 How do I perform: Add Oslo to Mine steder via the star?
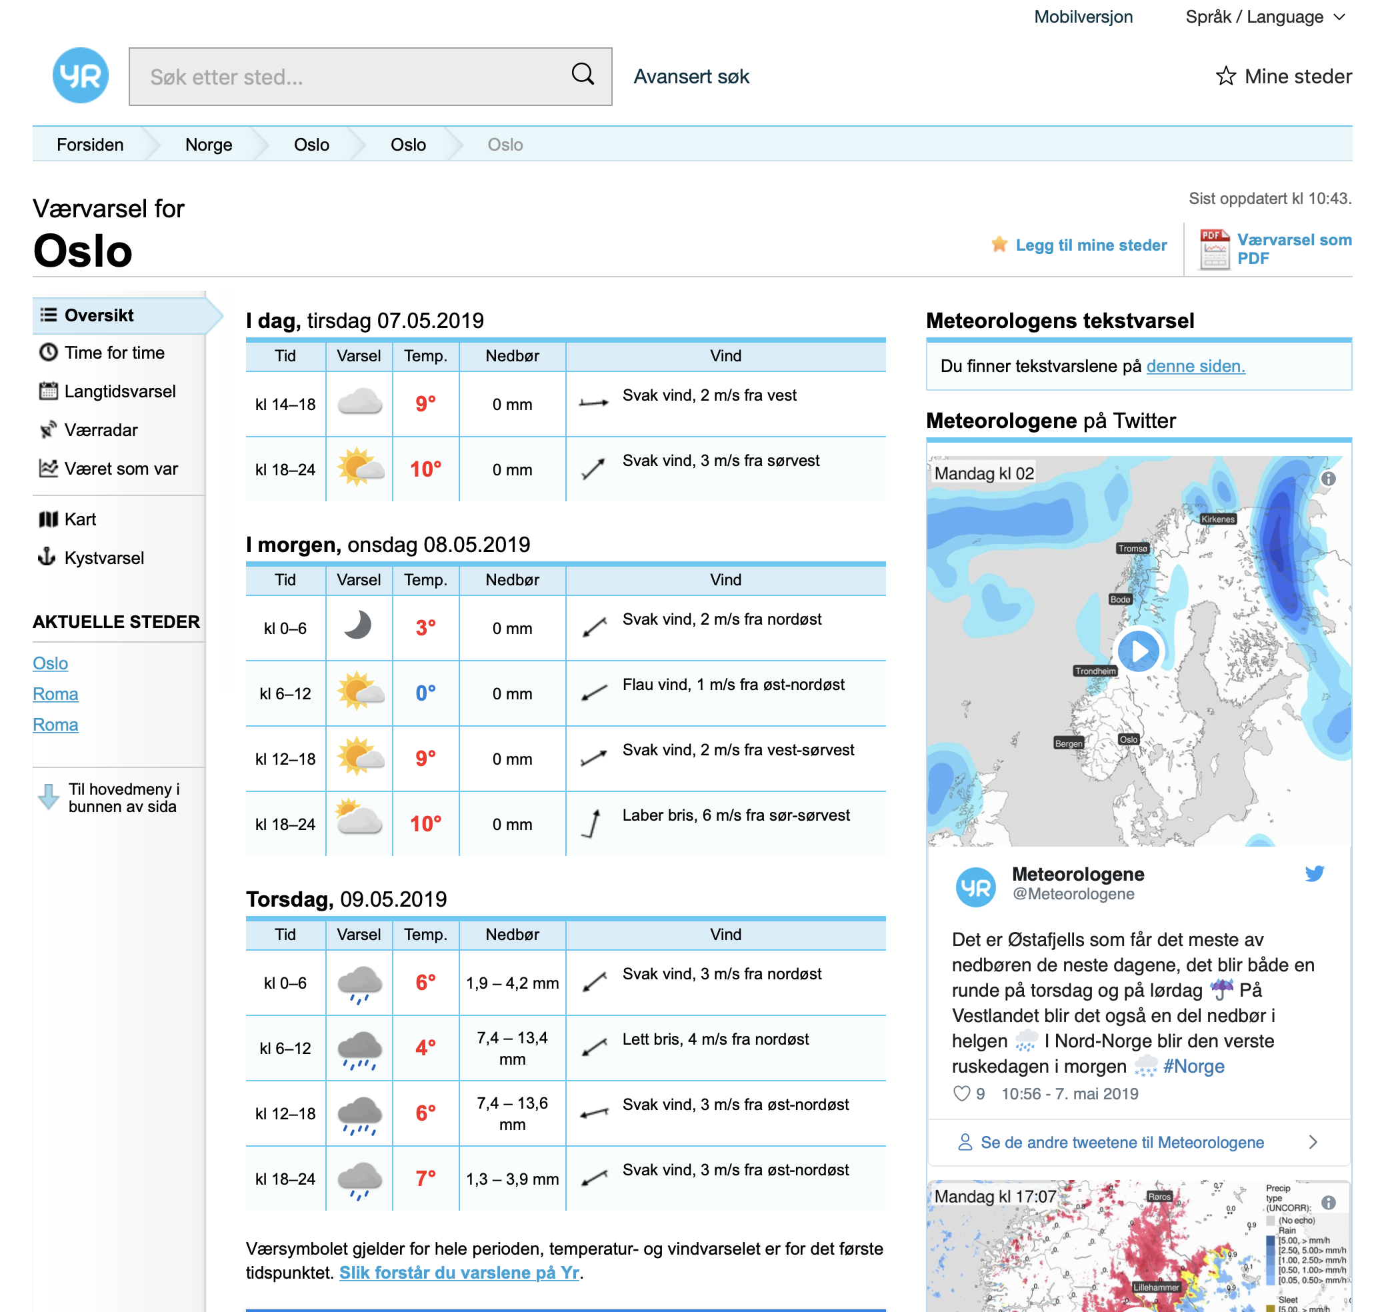point(999,245)
